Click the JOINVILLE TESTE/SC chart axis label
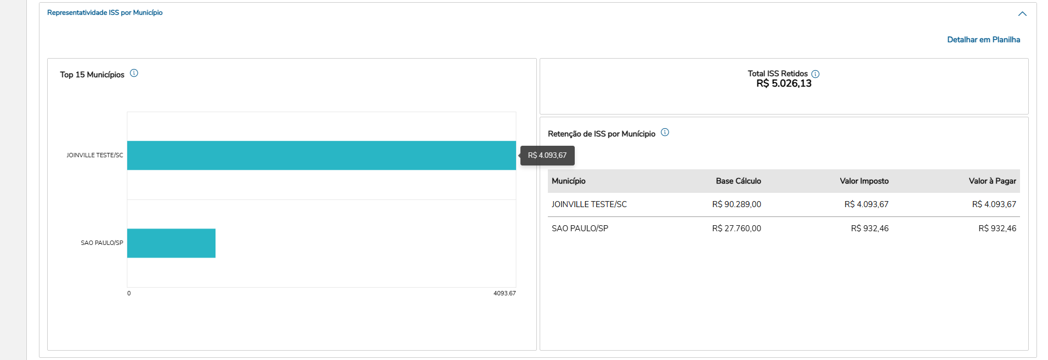Viewport: 1048px width, 360px height. click(95, 156)
